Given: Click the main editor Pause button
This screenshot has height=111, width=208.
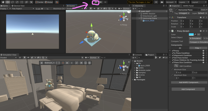Looking at the screenshot, I should tap(101, 2).
